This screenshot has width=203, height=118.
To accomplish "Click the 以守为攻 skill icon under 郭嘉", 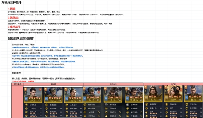I will (26, 105).
